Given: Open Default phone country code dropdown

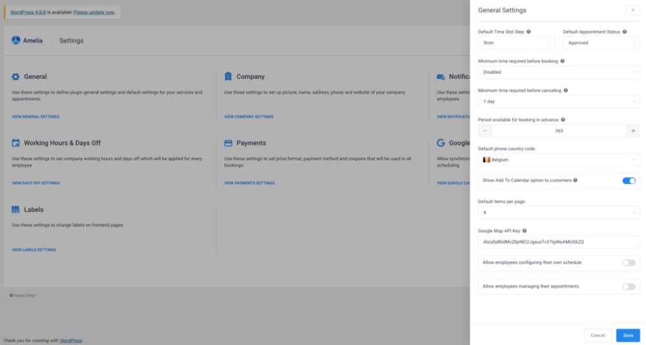Looking at the screenshot, I should [x=559, y=160].
